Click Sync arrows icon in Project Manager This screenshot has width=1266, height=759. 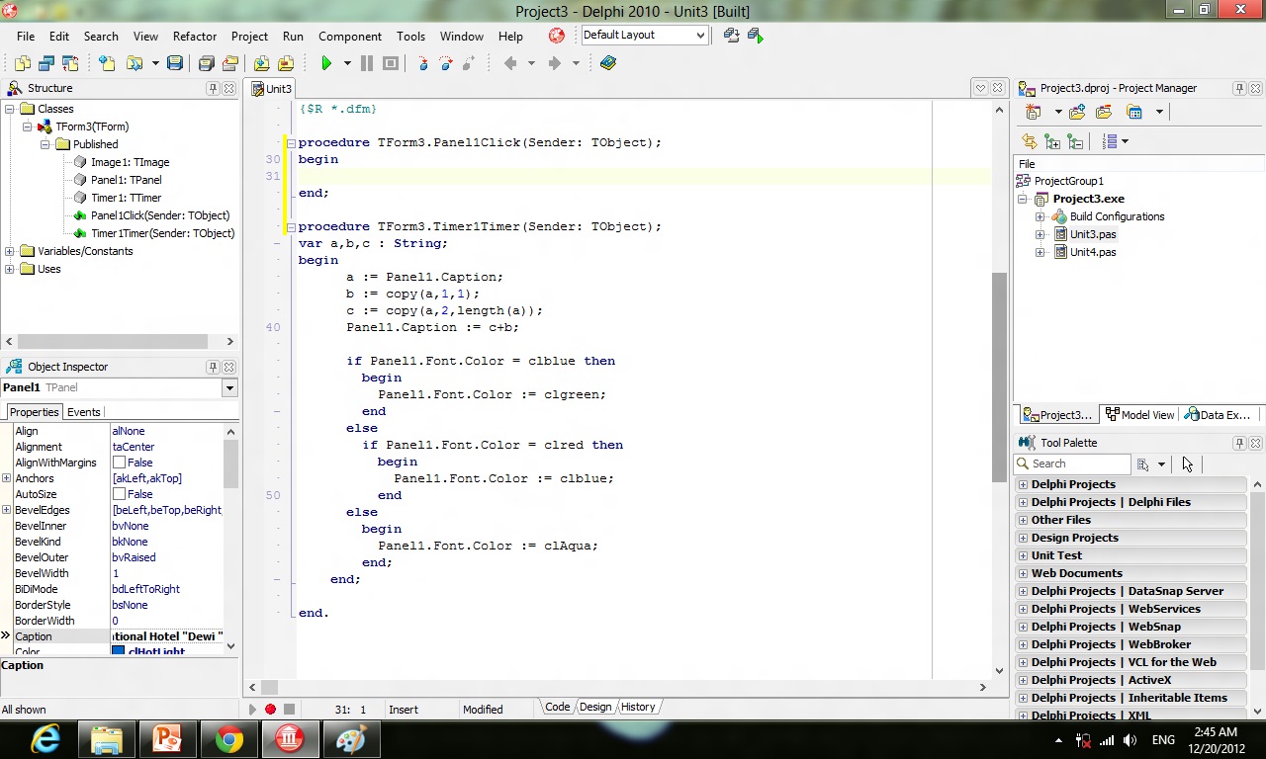[1030, 142]
